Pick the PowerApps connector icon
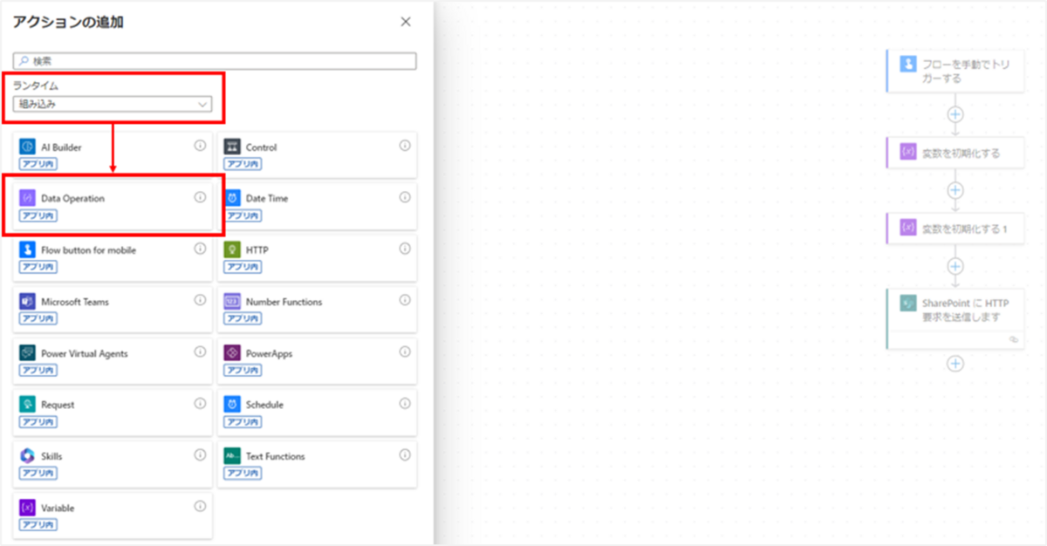This screenshot has height=546, width=1047. 231,353
